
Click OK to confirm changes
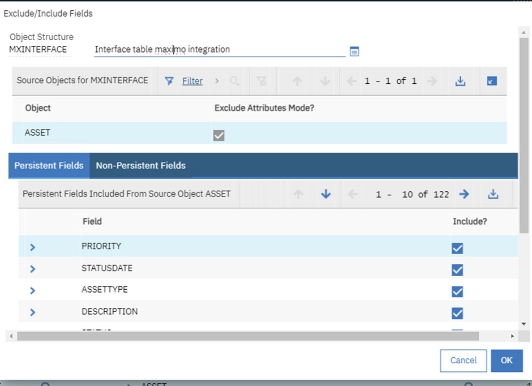507,361
